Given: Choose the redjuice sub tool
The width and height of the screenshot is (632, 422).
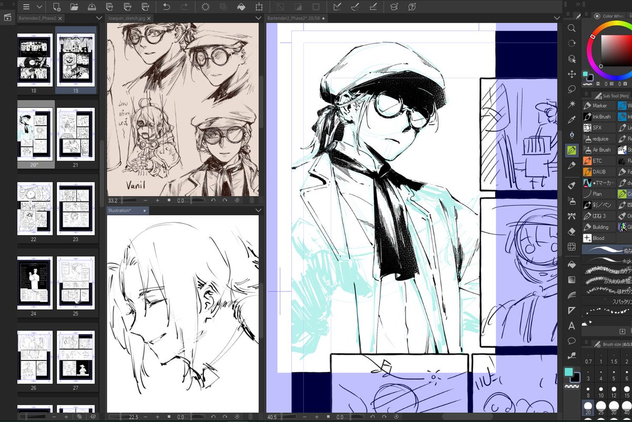Looking at the screenshot, I should 599,139.
